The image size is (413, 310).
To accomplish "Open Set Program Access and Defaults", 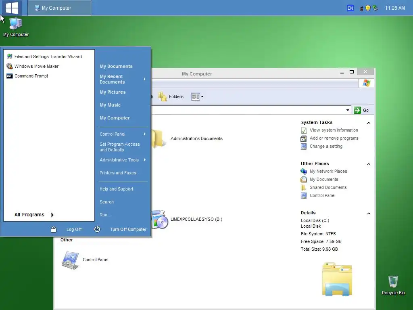I will pos(120,147).
